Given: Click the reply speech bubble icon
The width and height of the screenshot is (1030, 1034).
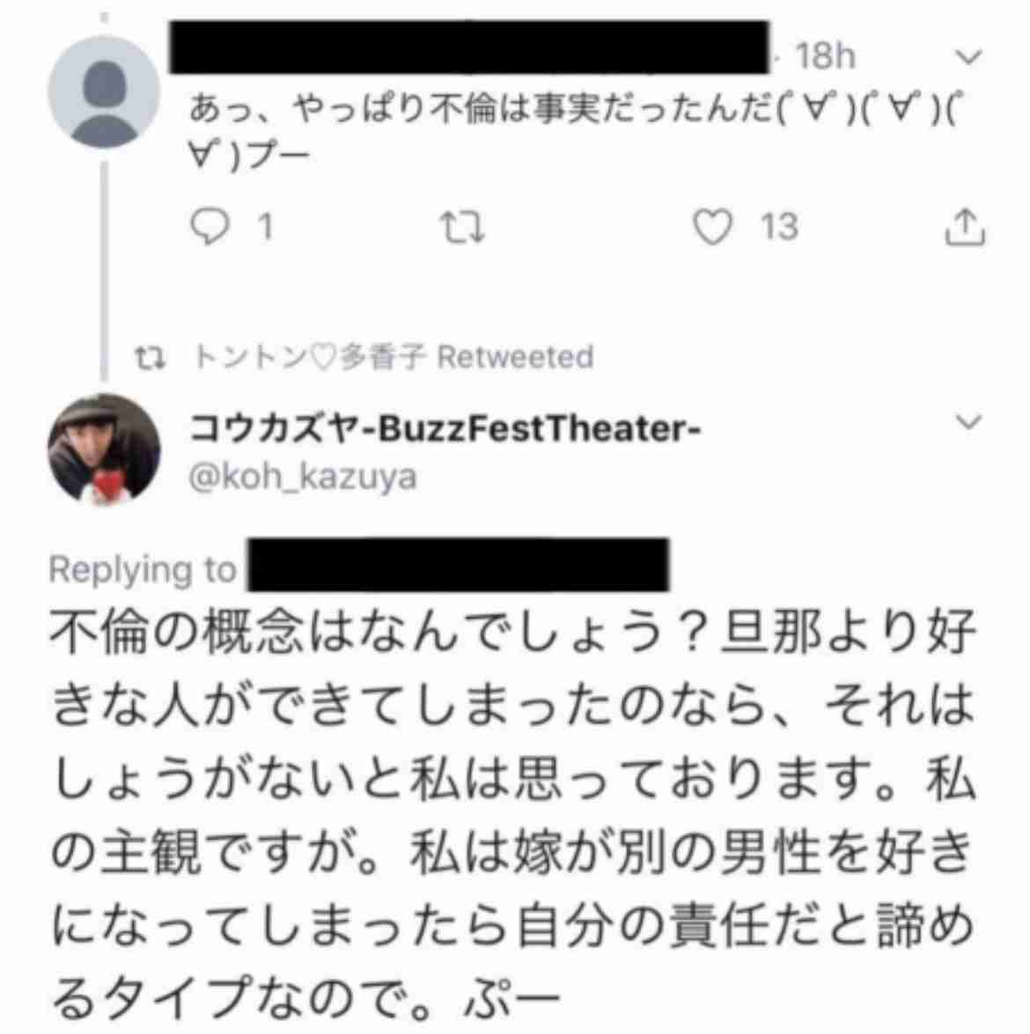Looking at the screenshot, I should pos(210,226).
